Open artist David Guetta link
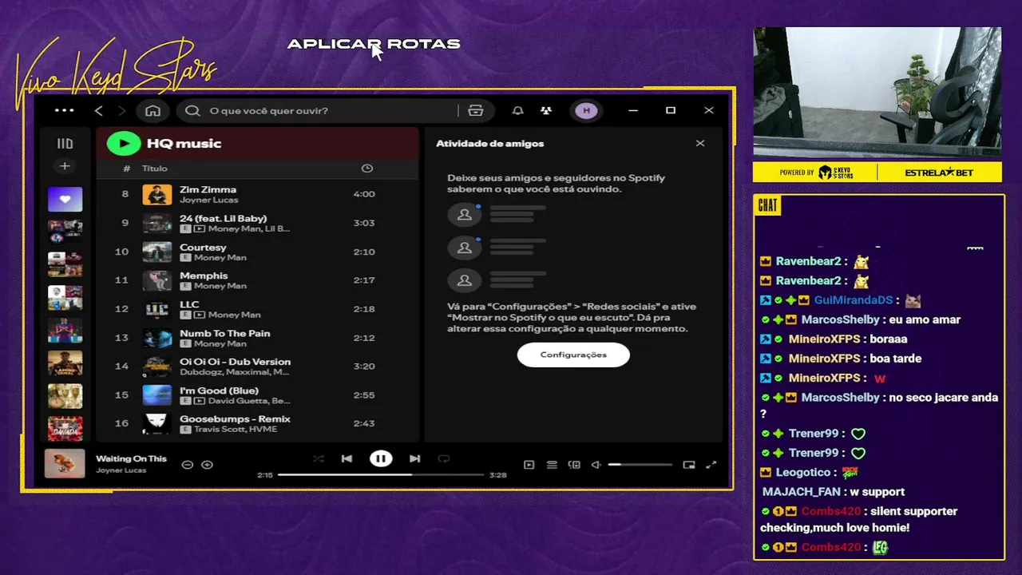The height and width of the screenshot is (575, 1022). pos(239,401)
